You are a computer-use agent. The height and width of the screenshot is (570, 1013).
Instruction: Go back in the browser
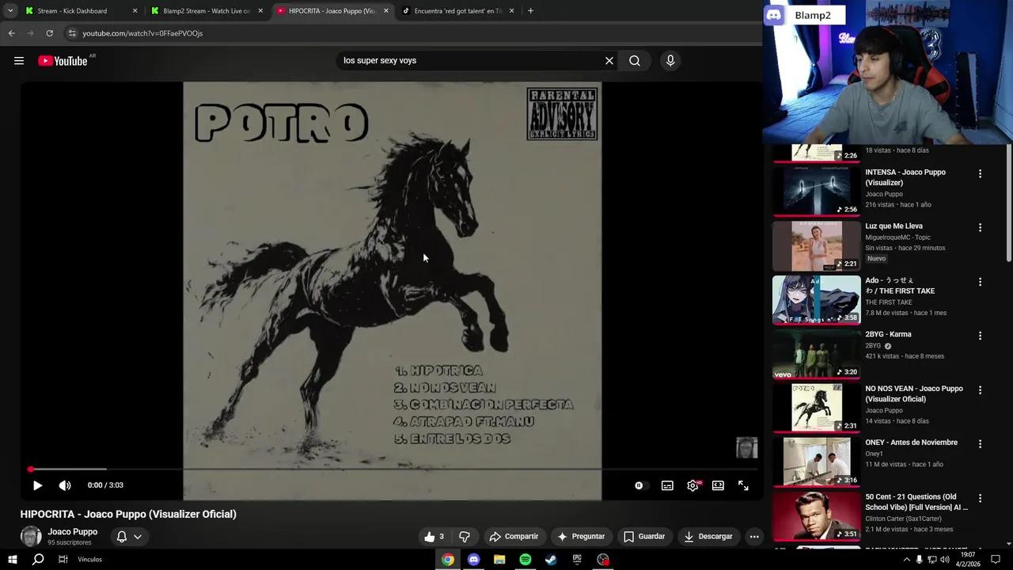click(x=11, y=33)
